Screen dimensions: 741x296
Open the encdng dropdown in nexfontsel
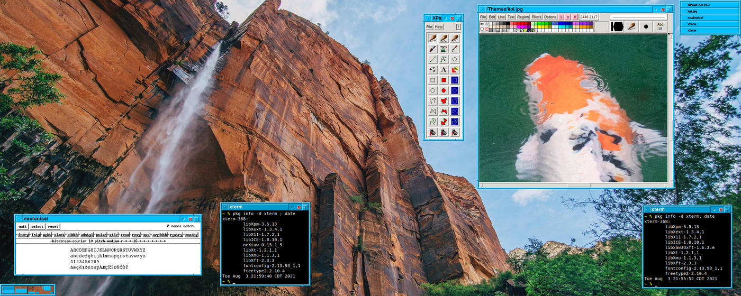(191, 234)
